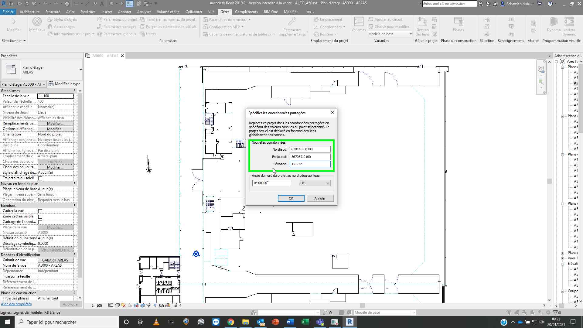Open the Structure ribbon tab
Viewport: 583px width, 328px height.
[53, 12]
